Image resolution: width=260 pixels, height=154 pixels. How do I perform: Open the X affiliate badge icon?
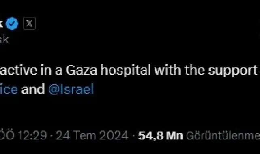29,24
